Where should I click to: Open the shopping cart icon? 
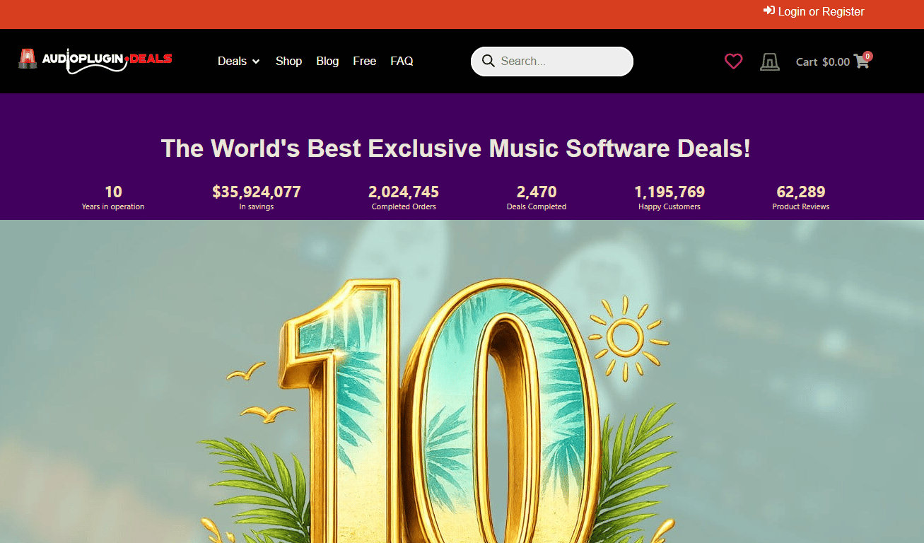(861, 62)
